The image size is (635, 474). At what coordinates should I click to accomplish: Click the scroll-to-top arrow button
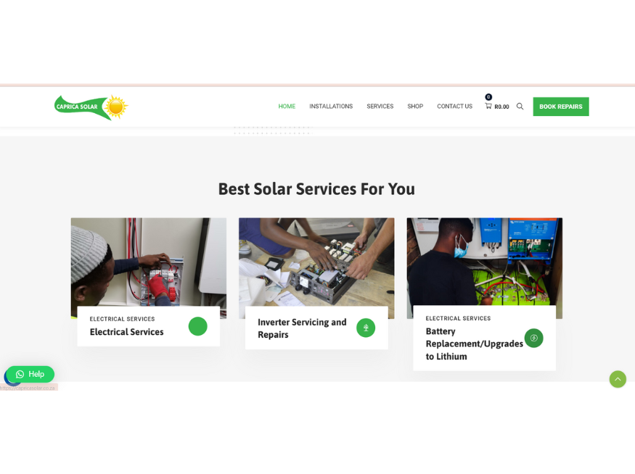click(x=618, y=379)
